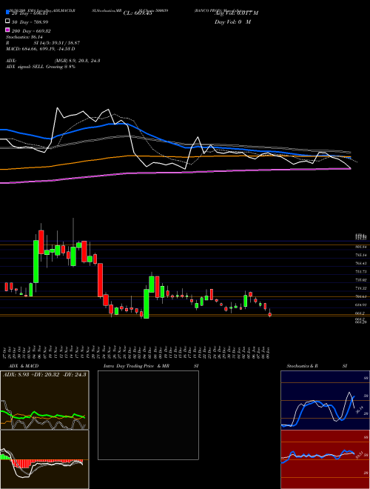Image resolution: width=370 pixels, height=489 pixels.
Task: Click the latest red candlestick at chart end
Action: tap(270, 314)
